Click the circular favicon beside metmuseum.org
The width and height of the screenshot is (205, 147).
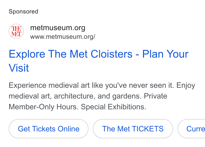(16, 31)
